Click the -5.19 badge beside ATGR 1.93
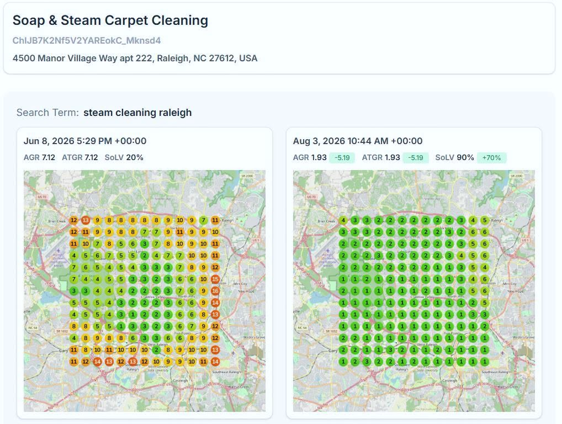562x424 pixels. point(416,158)
